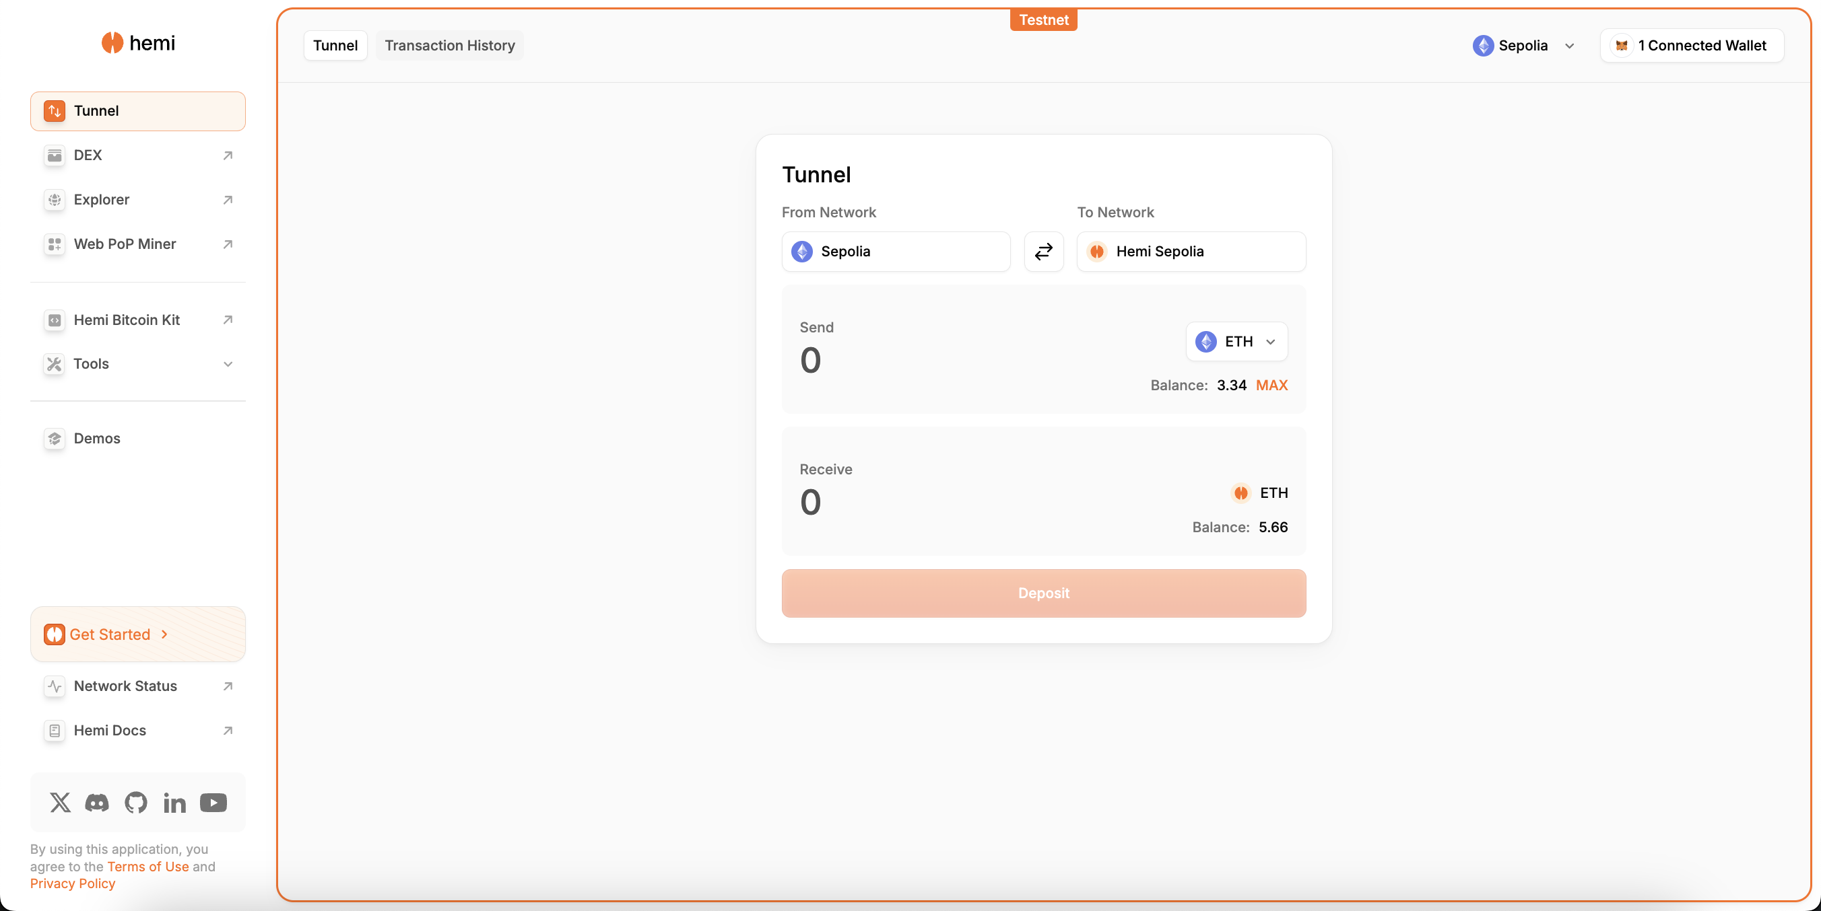The height and width of the screenshot is (911, 1821).
Task: Click the header Sepolia dropdown chevron
Action: [x=1569, y=46]
